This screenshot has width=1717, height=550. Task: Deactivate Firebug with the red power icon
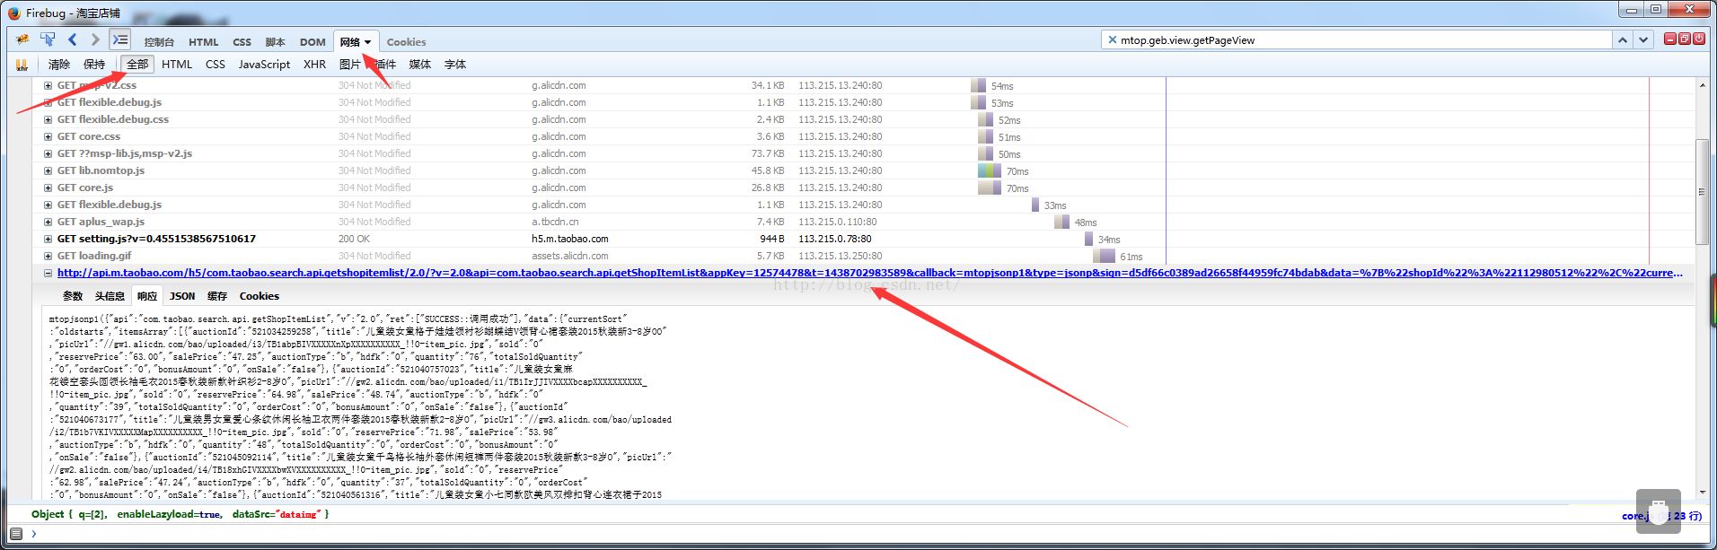[1699, 39]
